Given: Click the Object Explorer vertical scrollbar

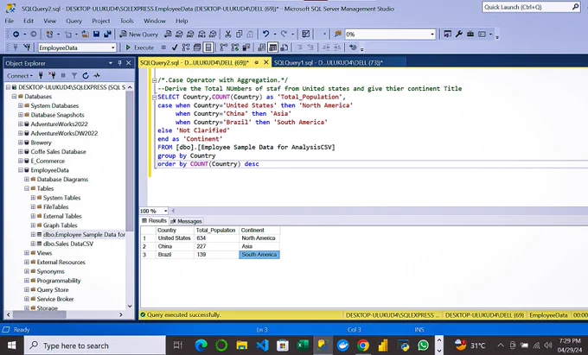Looking at the screenshot, I should point(130,161).
